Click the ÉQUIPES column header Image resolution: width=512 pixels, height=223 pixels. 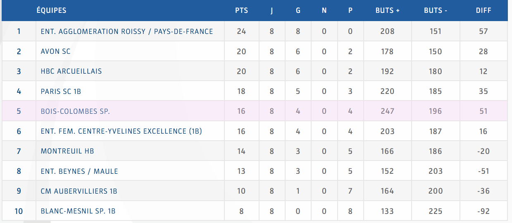[51, 10]
